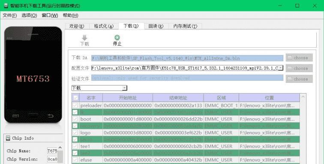Click the 结束地址 column header
The image size is (324, 164).
(x=178, y=98)
